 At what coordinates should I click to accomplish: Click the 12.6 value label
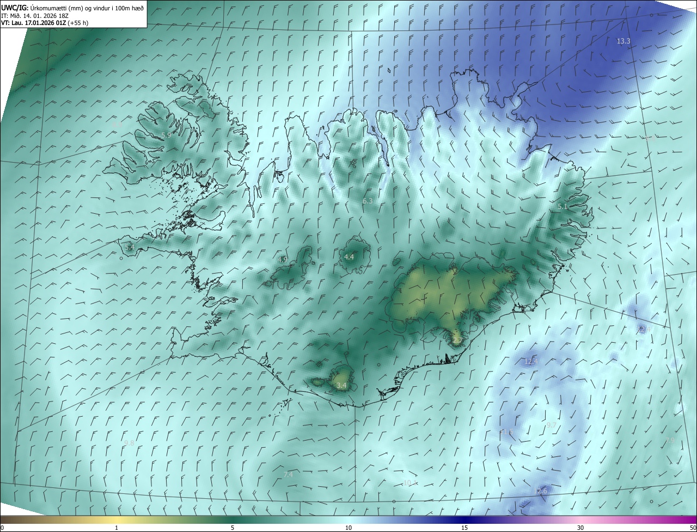[541, 491]
